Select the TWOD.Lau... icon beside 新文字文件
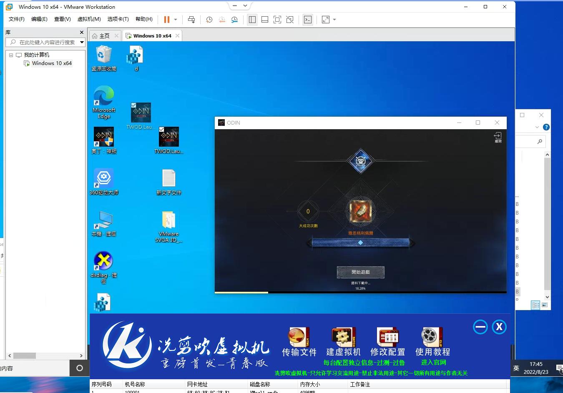This screenshot has width=563, height=393. pos(169,140)
